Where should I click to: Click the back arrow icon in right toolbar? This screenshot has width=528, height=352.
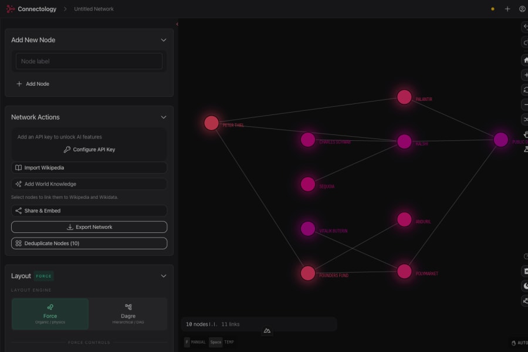point(525,26)
